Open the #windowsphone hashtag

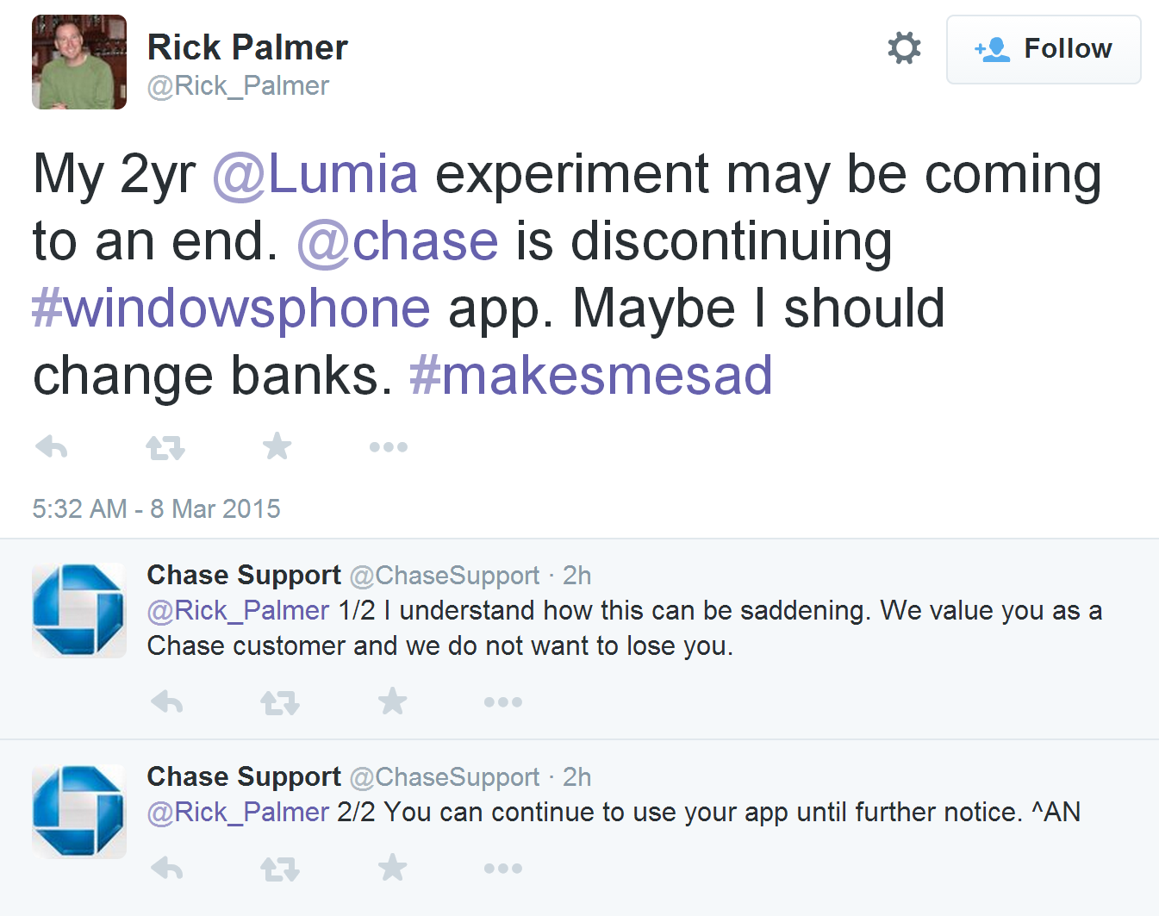tap(231, 308)
